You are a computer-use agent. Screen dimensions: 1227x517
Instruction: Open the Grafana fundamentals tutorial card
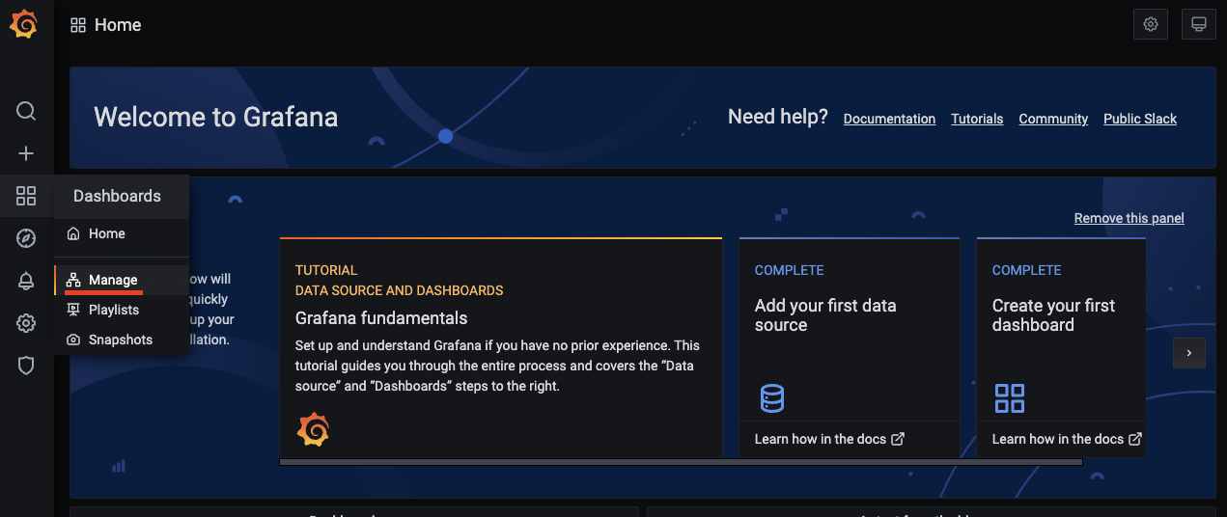501,347
